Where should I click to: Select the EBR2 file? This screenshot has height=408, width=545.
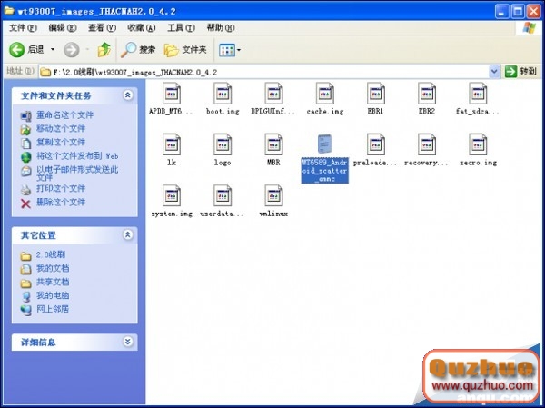[x=427, y=99]
